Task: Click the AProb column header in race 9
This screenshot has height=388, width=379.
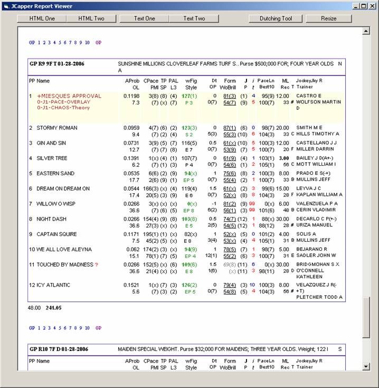Action: point(132,81)
